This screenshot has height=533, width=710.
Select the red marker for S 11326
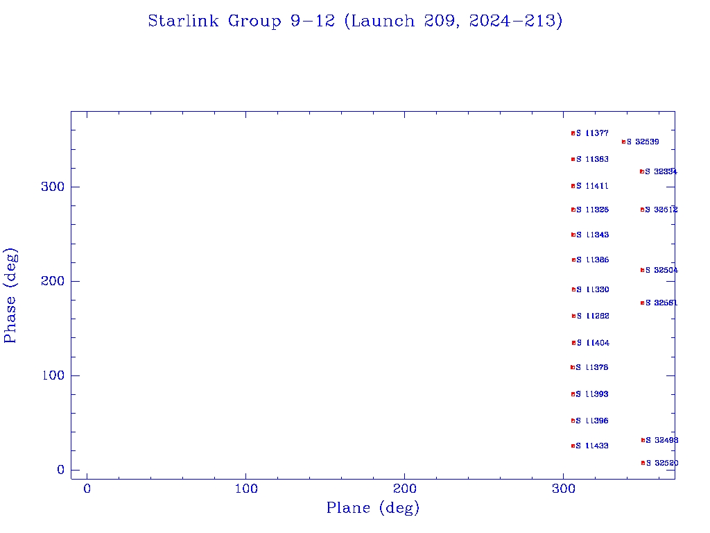(x=573, y=210)
